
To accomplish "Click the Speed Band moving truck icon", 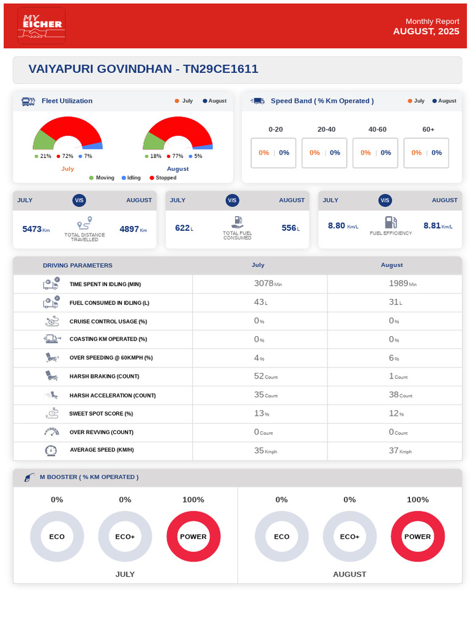I will pos(258,101).
